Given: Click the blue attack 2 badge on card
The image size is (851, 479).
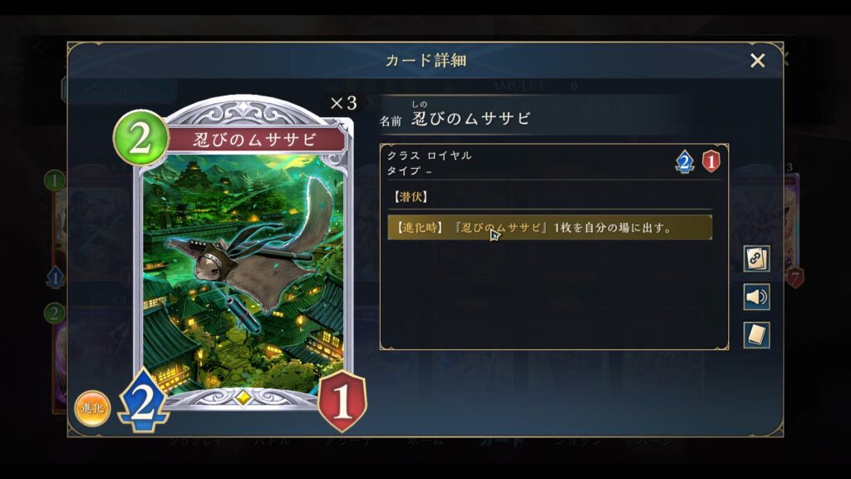Looking at the screenshot, I should (x=143, y=402).
